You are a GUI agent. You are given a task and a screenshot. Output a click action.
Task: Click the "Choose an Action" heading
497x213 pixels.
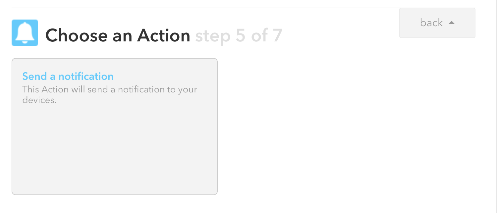click(118, 35)
